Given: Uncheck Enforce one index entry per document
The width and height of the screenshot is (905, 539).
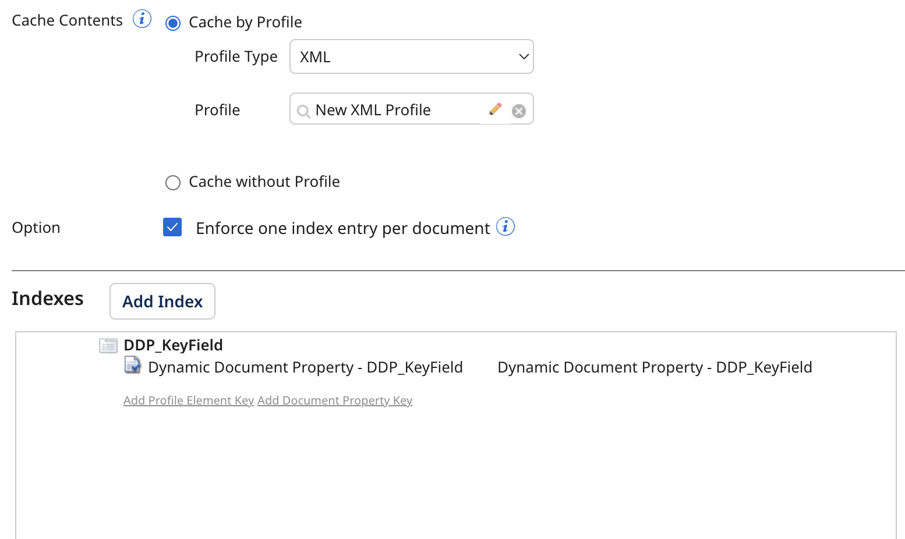Looking at the screenshot, I should (x=172, y=227).
